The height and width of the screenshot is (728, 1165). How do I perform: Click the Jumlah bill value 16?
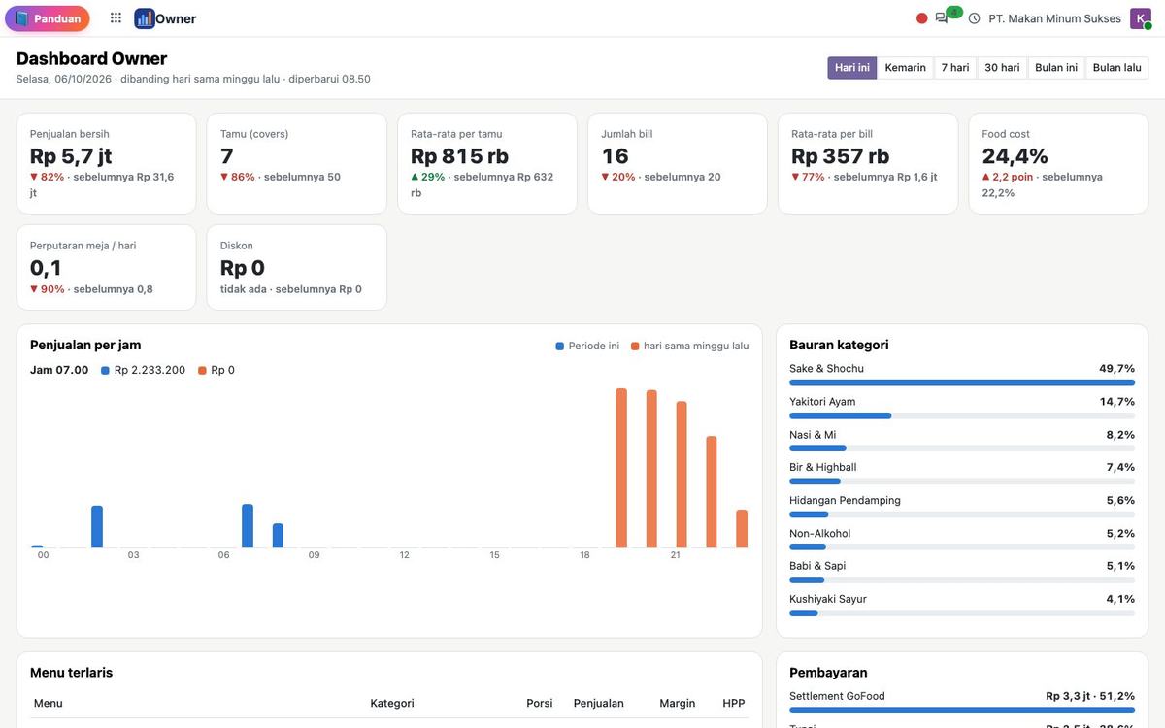tap(615, 156)
